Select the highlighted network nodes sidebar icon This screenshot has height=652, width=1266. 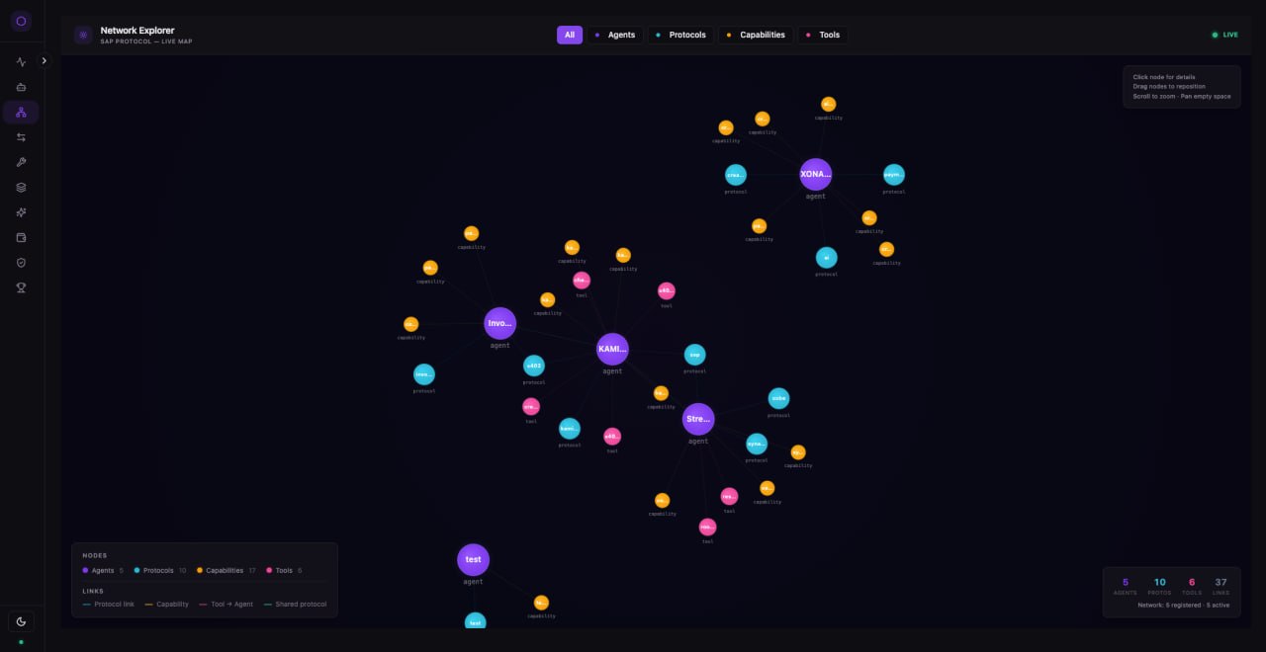pyautogui.click(x=21, y=112)
